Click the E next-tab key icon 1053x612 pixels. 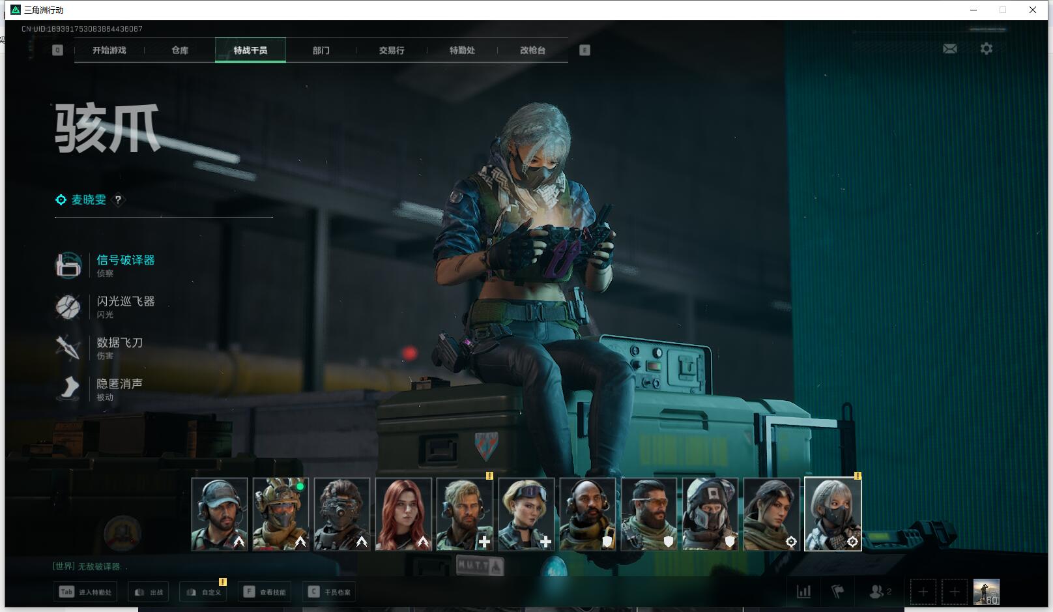point(584,50)
